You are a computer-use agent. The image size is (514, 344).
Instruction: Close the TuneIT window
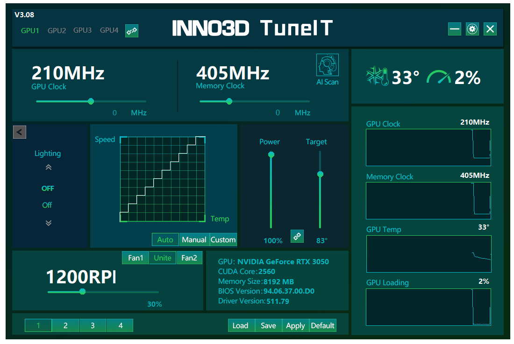pyautogui.click(x=490, y=29)
